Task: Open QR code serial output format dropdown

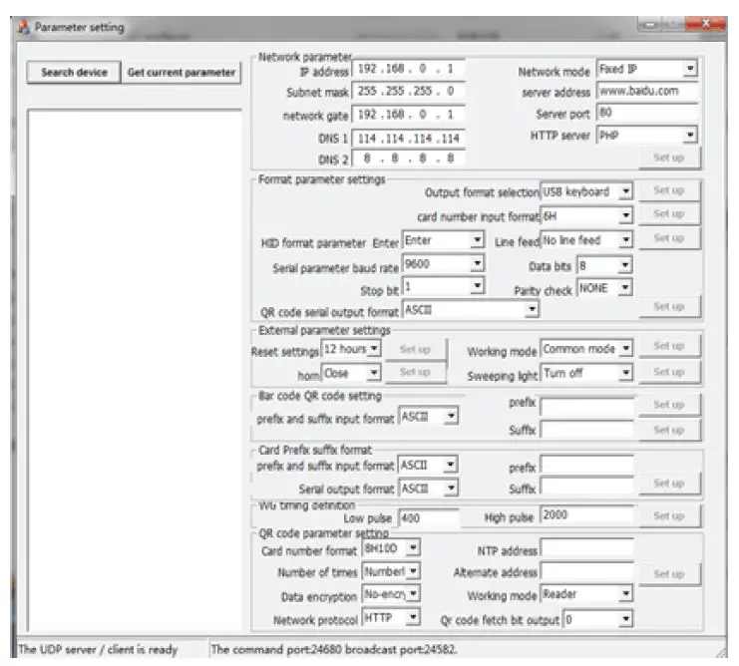Action: [532, 309]
